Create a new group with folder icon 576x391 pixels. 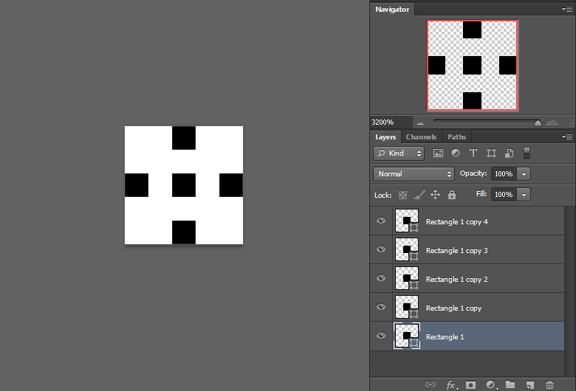tap(510, 384)
